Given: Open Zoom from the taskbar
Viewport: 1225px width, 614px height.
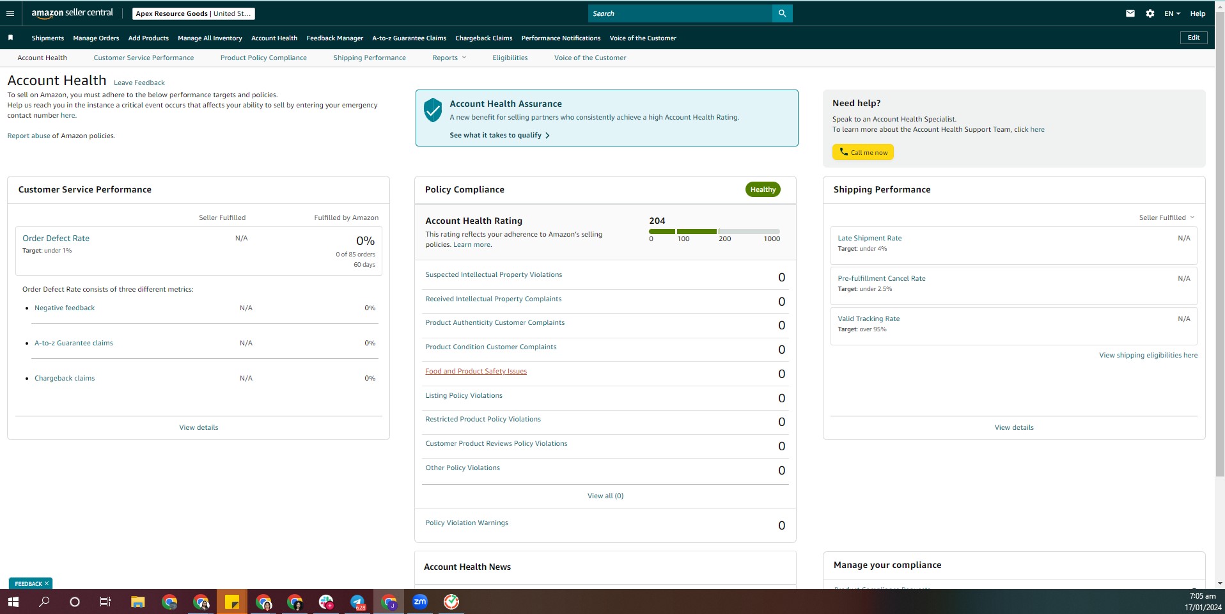Looking at the screenshot, I should (420, 602).
